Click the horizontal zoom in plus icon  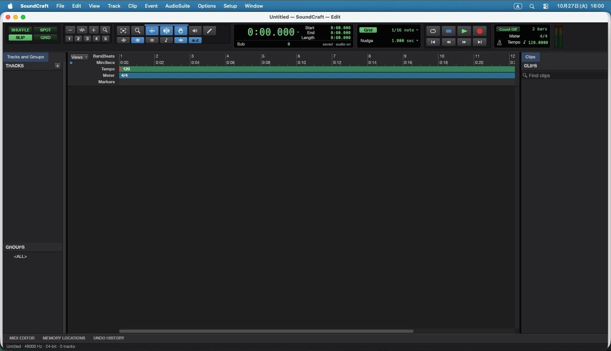click(94, 30)
